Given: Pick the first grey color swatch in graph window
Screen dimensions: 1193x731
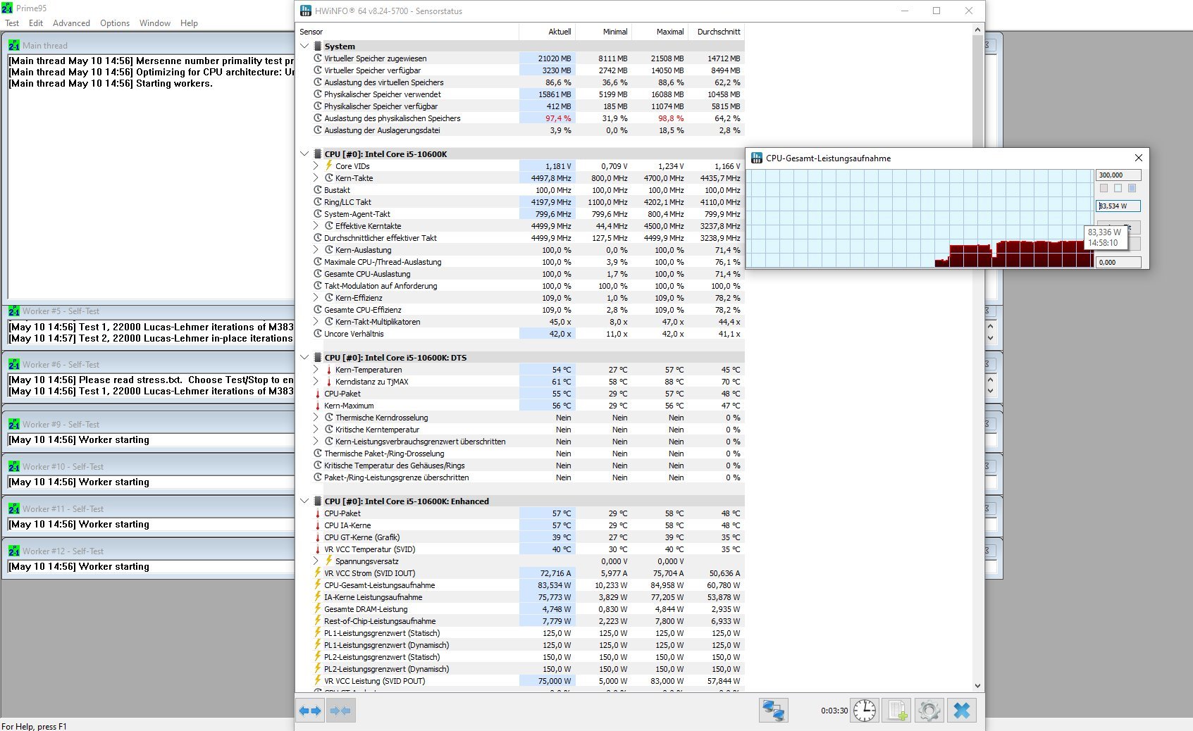Looking at the screenshot, I should (1104, 188).
